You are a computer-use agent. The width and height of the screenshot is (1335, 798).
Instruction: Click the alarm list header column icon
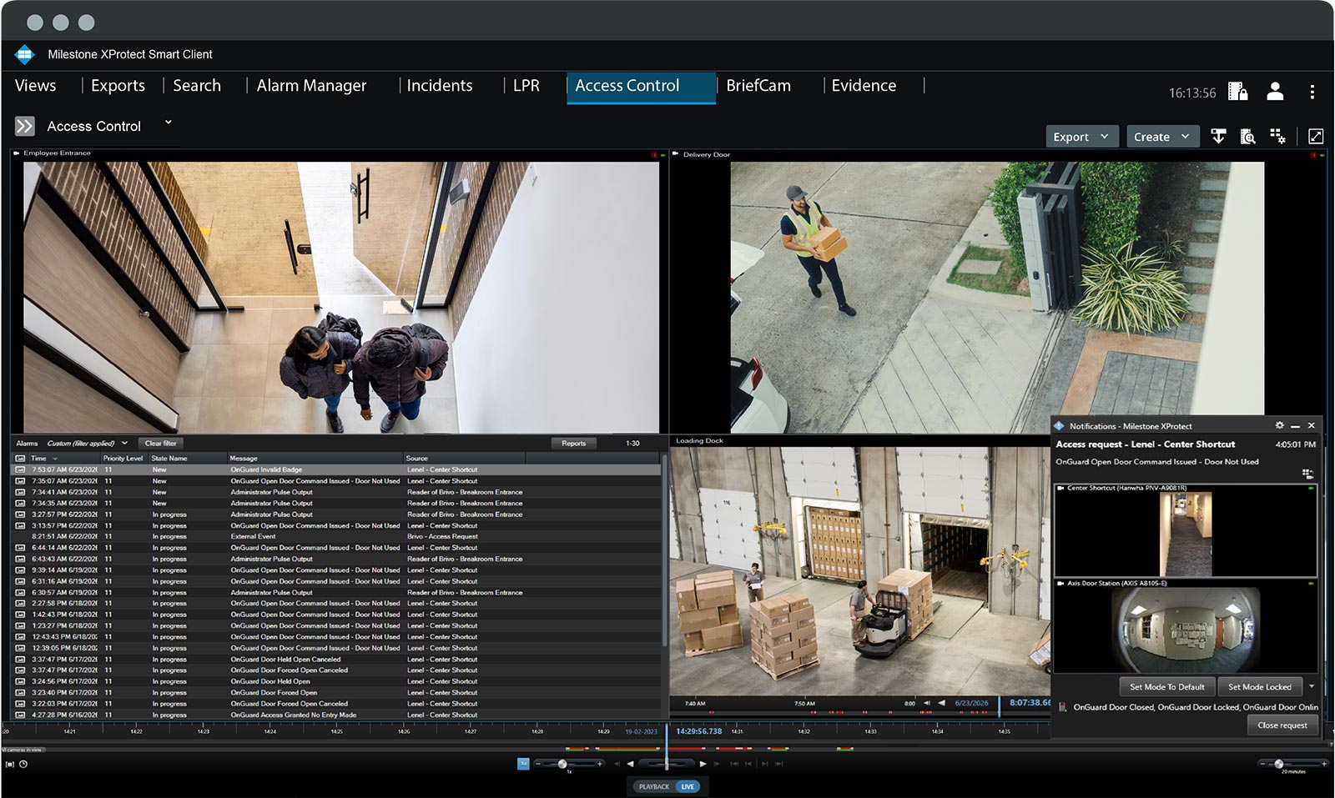click(20, 459)
